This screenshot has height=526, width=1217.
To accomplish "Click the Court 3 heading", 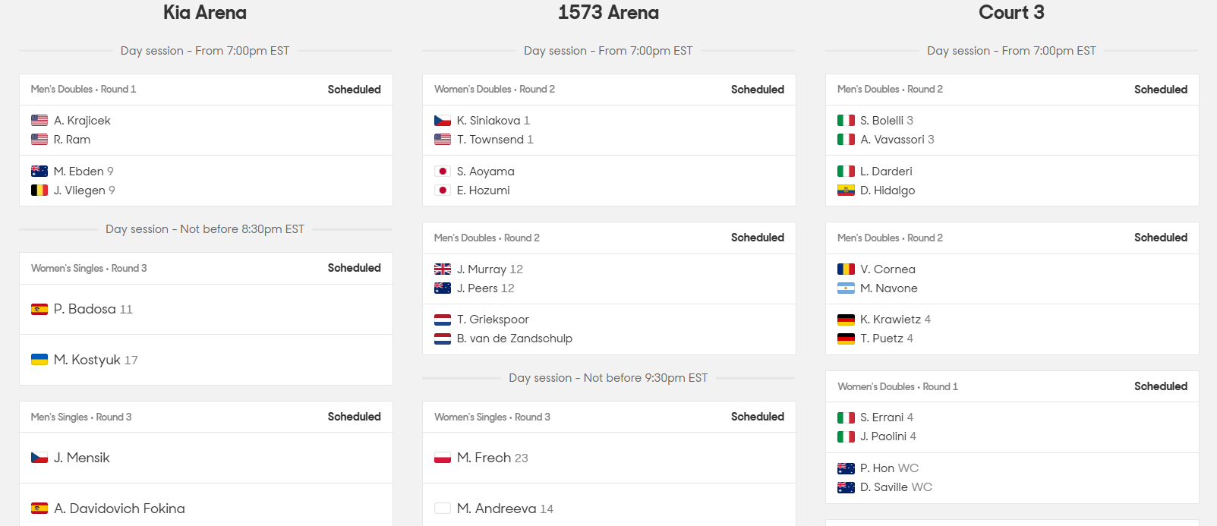I will pyautogui.click(x=1011, y=12).
